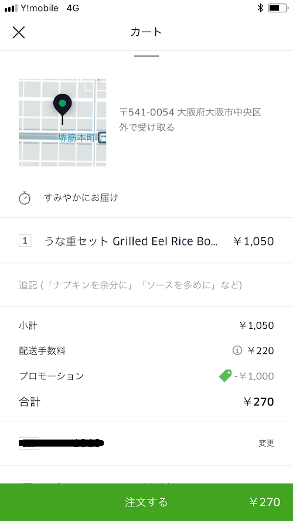The width and height of the screenshot is (293, 521).
Task: Tap the 〒541-0054 delivery address
Action: pos(190,113)
